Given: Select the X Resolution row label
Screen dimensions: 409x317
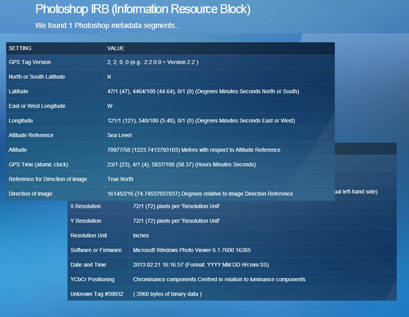Looking at the screenshot, I should tap(85, 206).
